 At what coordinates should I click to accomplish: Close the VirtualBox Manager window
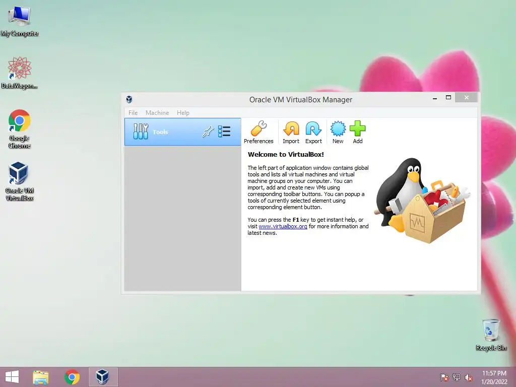(466, 97)
